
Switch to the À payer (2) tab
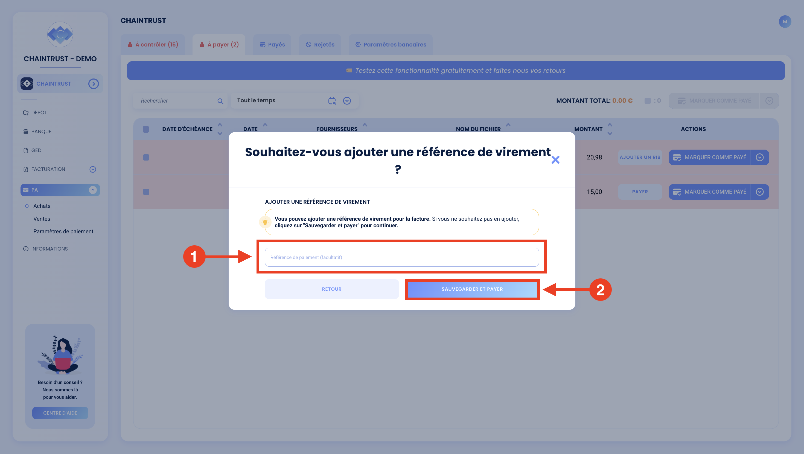(x=219, y=45)
